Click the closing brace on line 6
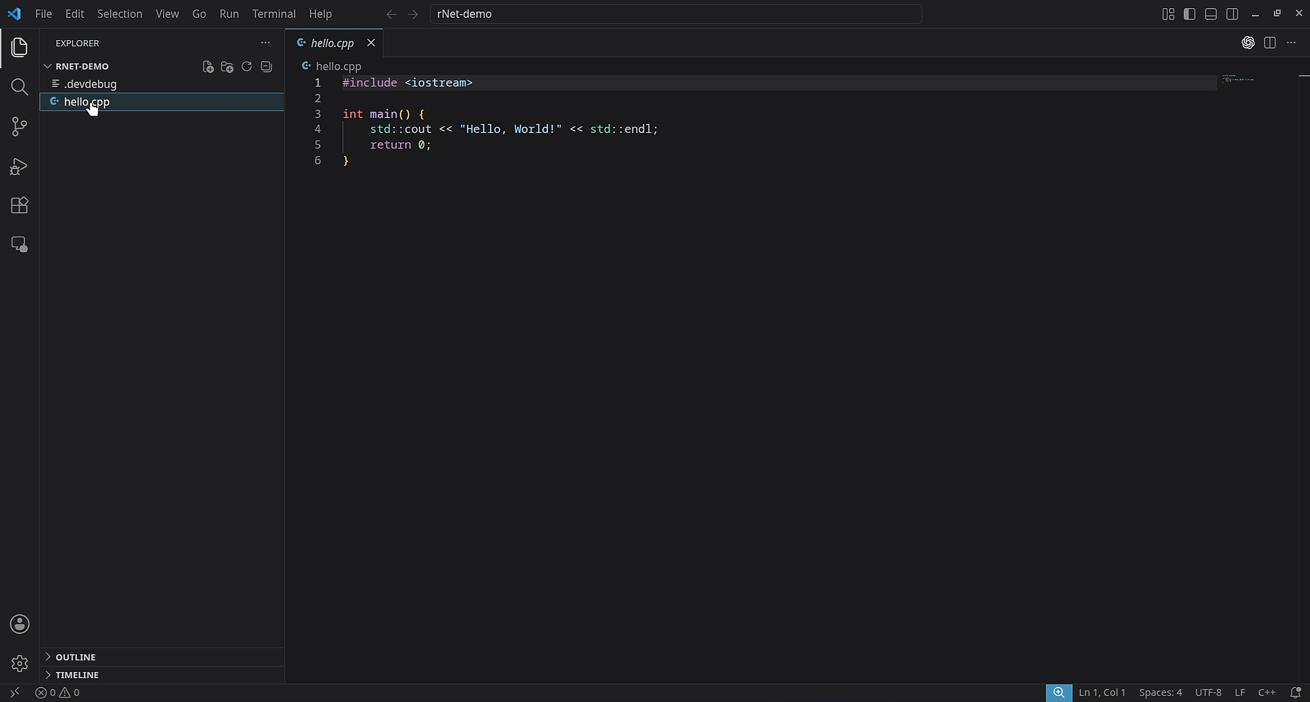1310x702 pixels. (x=346, y=161)
